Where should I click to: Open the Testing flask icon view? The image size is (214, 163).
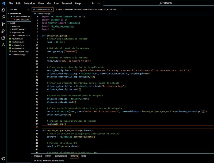3,45
